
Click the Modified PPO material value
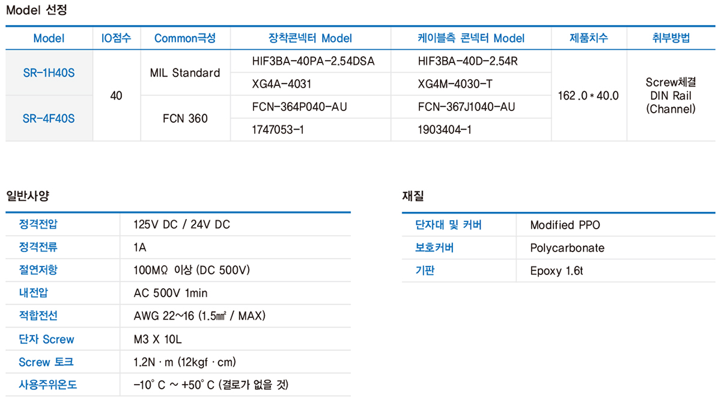click(565, 226)
